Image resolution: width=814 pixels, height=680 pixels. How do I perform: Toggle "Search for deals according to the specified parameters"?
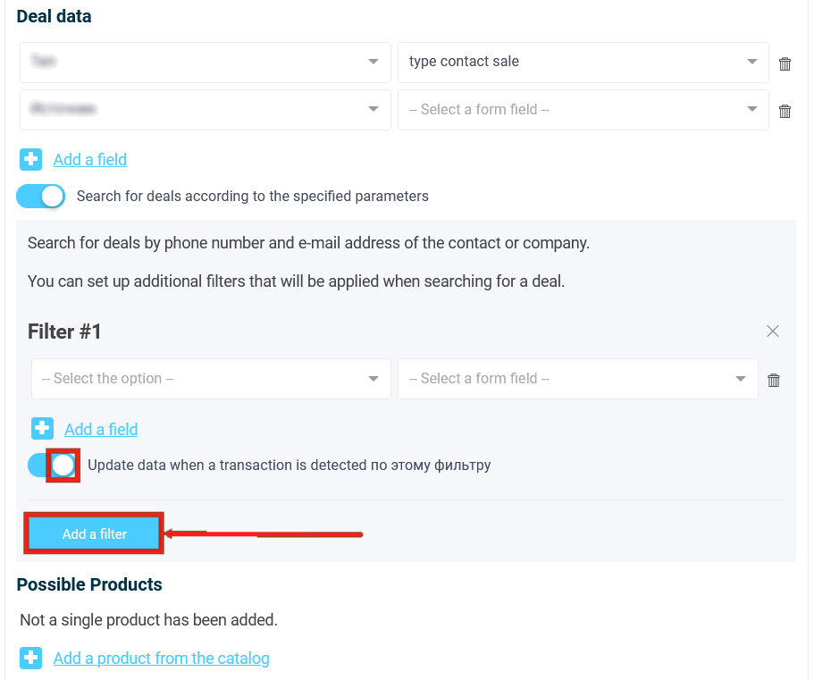[40, 196]
